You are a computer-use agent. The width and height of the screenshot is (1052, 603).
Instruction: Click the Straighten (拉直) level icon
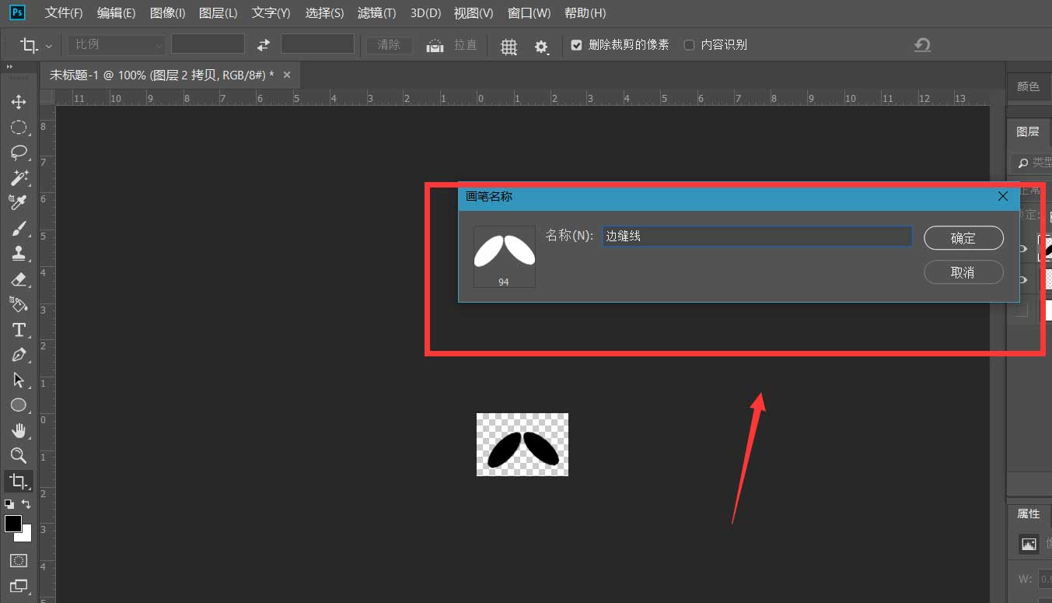(x=435, y=45)
